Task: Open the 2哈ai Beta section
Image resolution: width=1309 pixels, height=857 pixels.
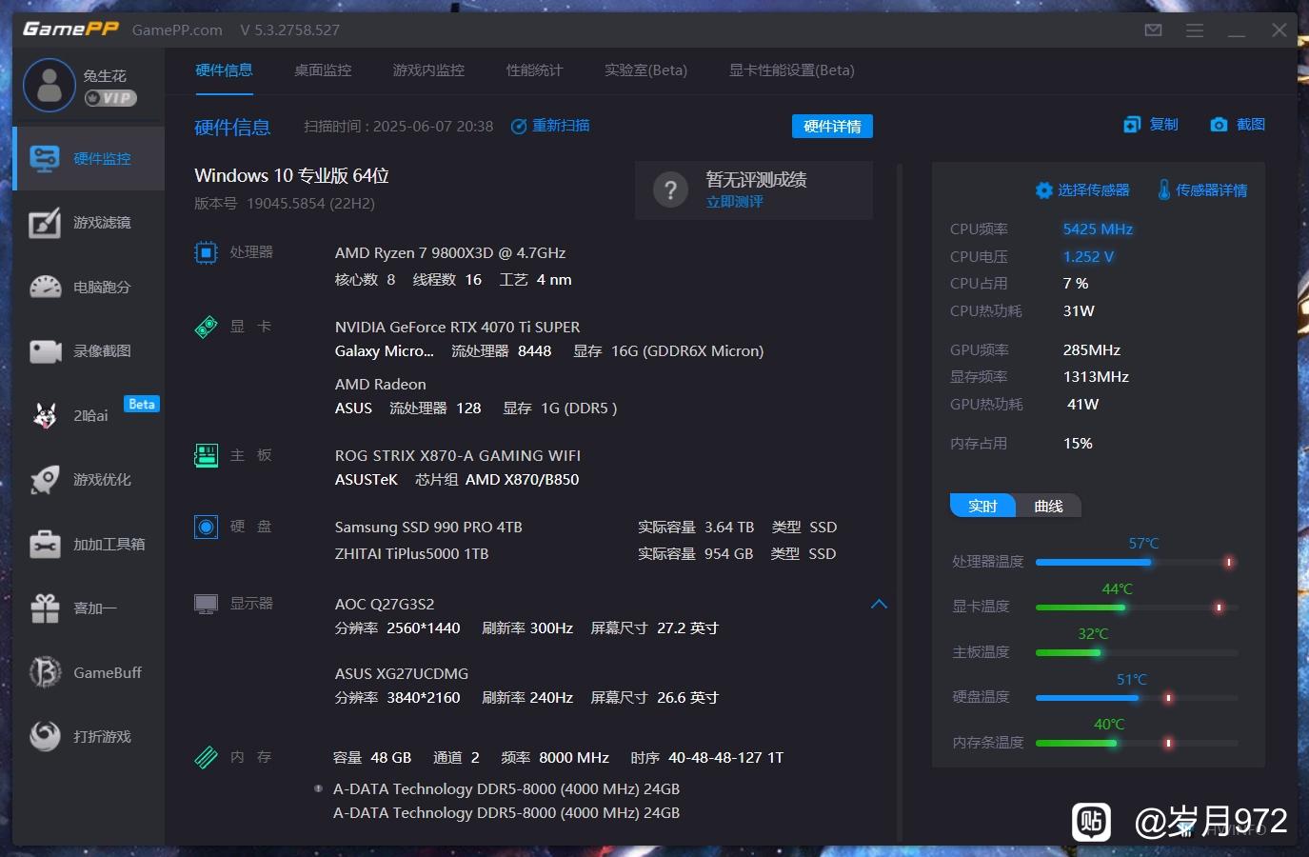Action: (x=89, y=415)
